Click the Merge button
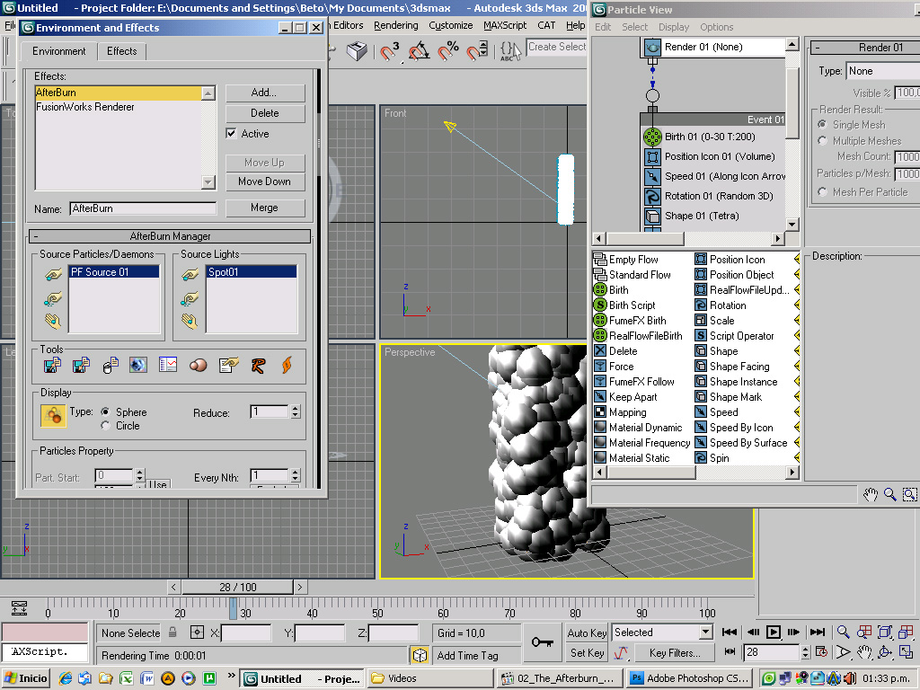The width and height of the screenshot is (920, 690). [x=265, y=208]
